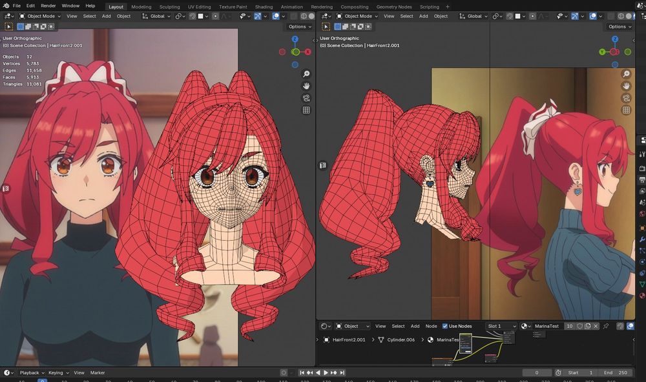Toggle proportional editing in left viewport header

215,16
